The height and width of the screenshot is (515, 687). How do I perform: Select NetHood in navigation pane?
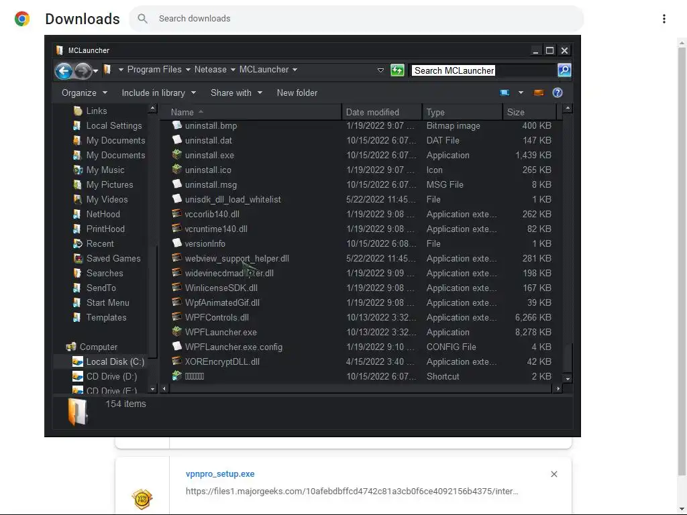(x=103, y=214)
